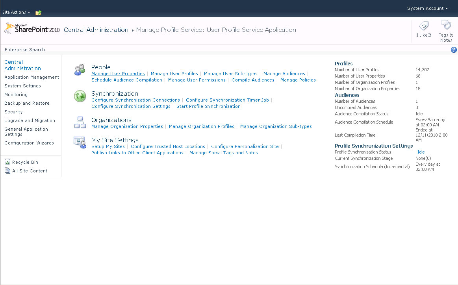Open Tags & Notes icon
Image resolution: width=458 pixels, height=285 pixels.
(446, 25)
